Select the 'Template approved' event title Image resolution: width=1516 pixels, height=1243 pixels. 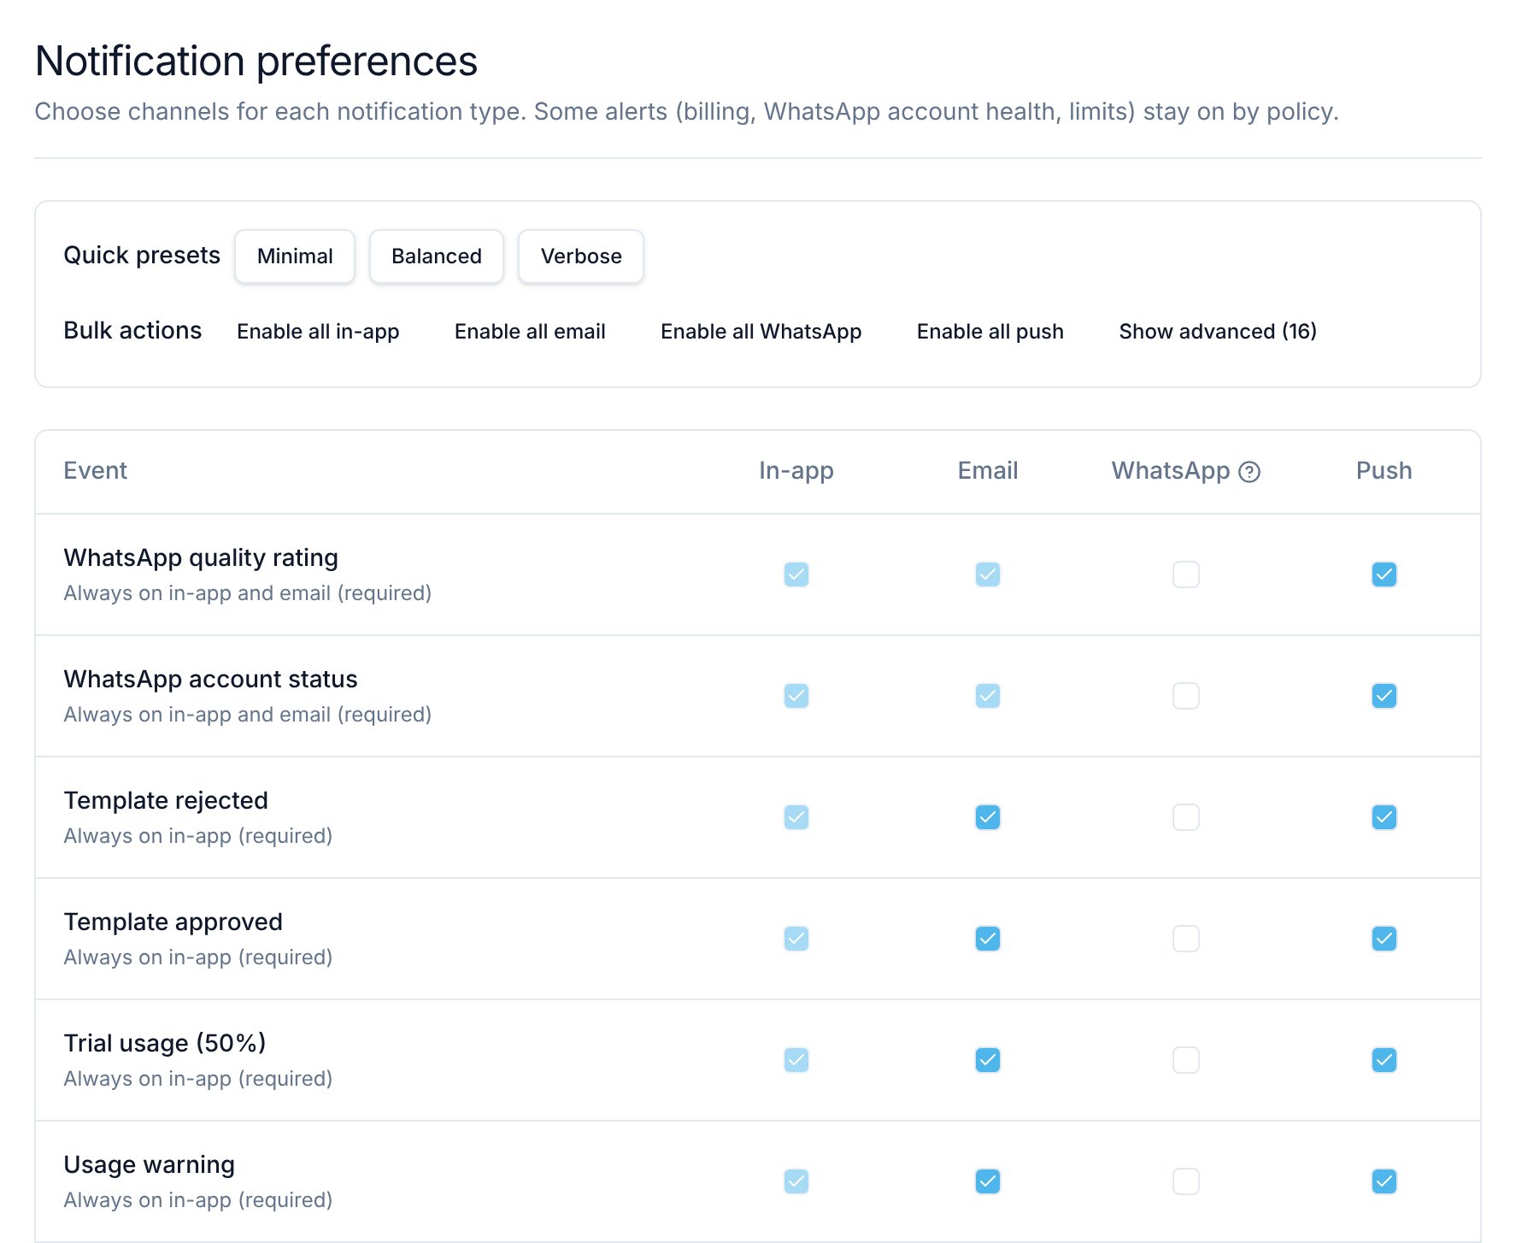(173, 922)
